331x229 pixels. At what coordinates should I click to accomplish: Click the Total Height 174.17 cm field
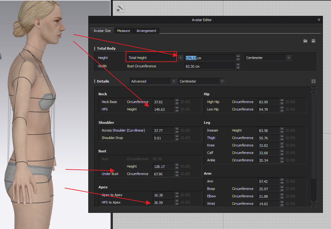point(210,58)
